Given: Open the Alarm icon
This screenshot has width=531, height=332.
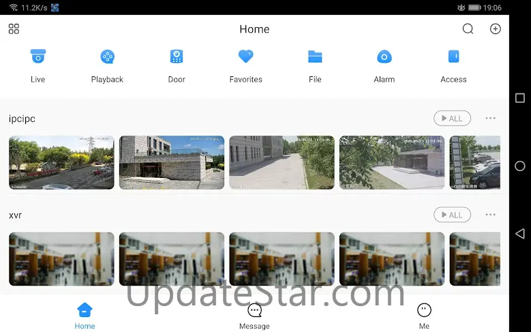Looking at the screenshot, I should [384, 57].
